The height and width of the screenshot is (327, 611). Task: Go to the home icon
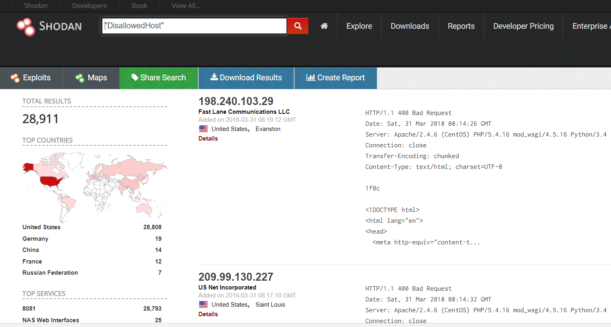324,26
